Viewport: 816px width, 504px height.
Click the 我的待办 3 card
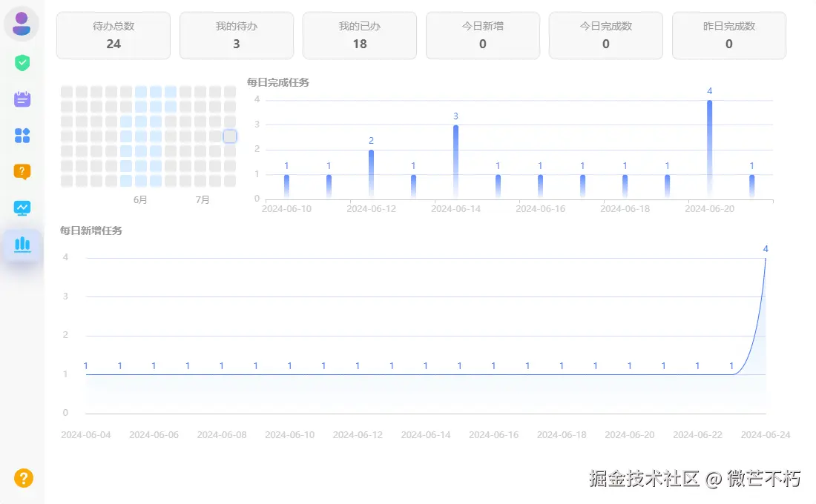pyautogui.click(x=237, y=36)
